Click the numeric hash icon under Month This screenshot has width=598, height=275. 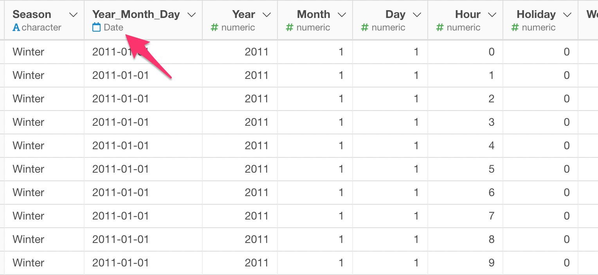click(289, 28)
